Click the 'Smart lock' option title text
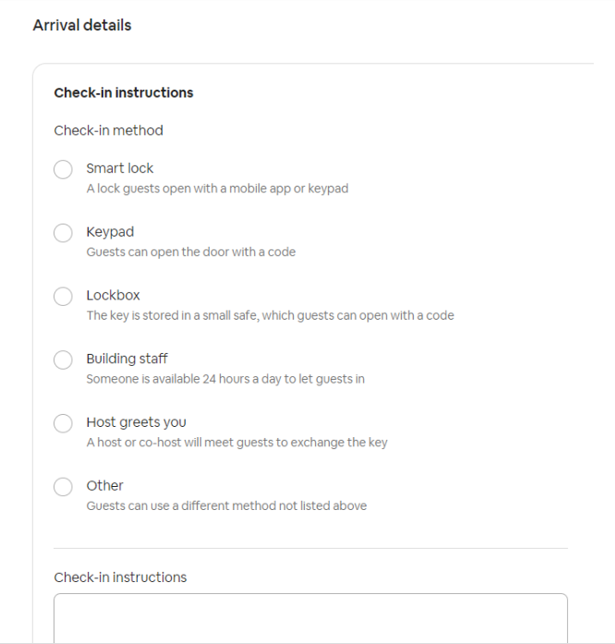The width and height of the screenshot is (615, 644). [120, 168]
